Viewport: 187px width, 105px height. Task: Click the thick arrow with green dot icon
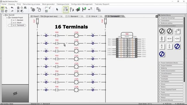pyautogui.click(x=78, y=10)
